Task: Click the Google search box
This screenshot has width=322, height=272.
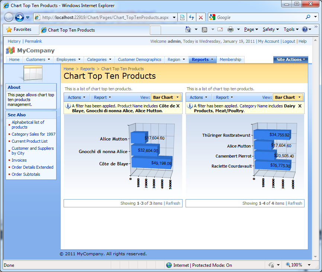Action: [260, 17]
